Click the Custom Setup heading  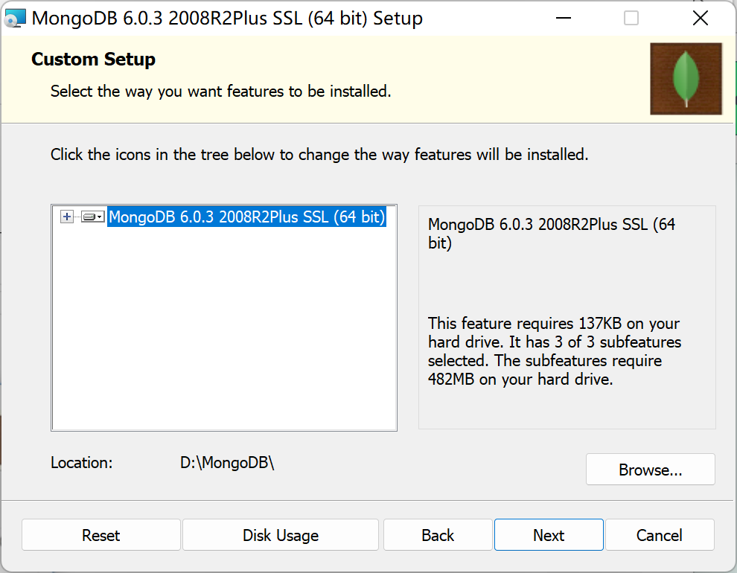(x=93, y=60)
